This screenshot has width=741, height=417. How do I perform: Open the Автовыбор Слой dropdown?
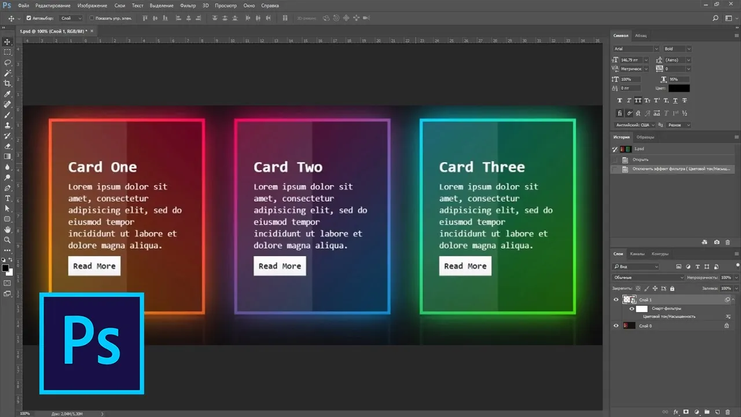[71, 19]
